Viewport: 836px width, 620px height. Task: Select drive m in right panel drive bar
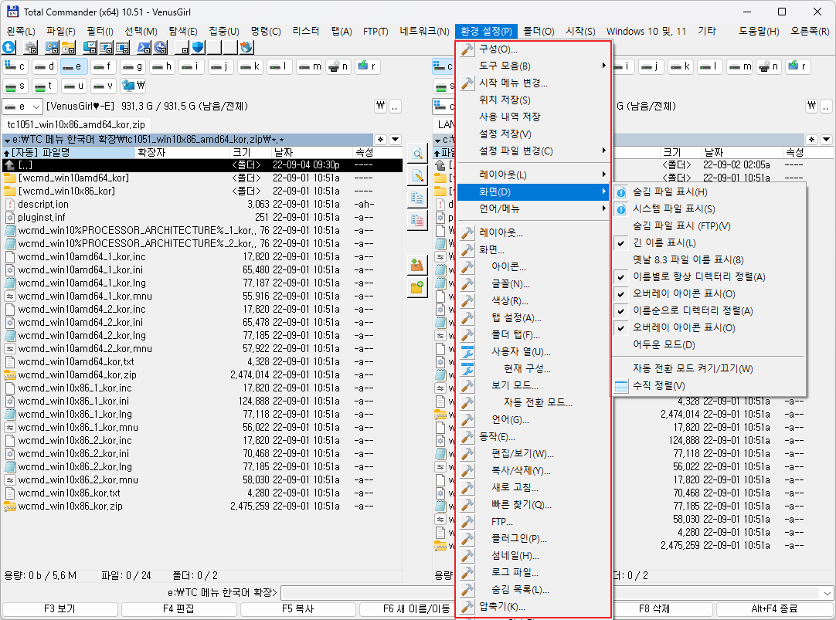pos(740,66)
